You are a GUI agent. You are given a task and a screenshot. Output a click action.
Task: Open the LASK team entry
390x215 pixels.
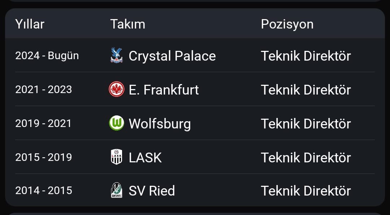(x=145, y=157)
